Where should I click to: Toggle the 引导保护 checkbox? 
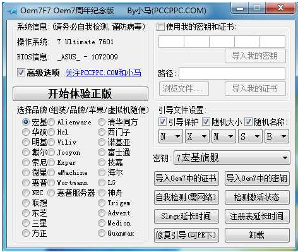162,121
